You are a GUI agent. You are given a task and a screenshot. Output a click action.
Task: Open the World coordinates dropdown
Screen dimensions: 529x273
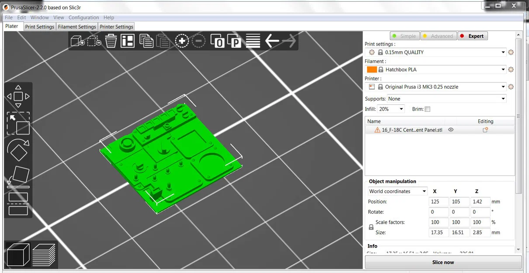pyautogui.click(x=398, y=191)
